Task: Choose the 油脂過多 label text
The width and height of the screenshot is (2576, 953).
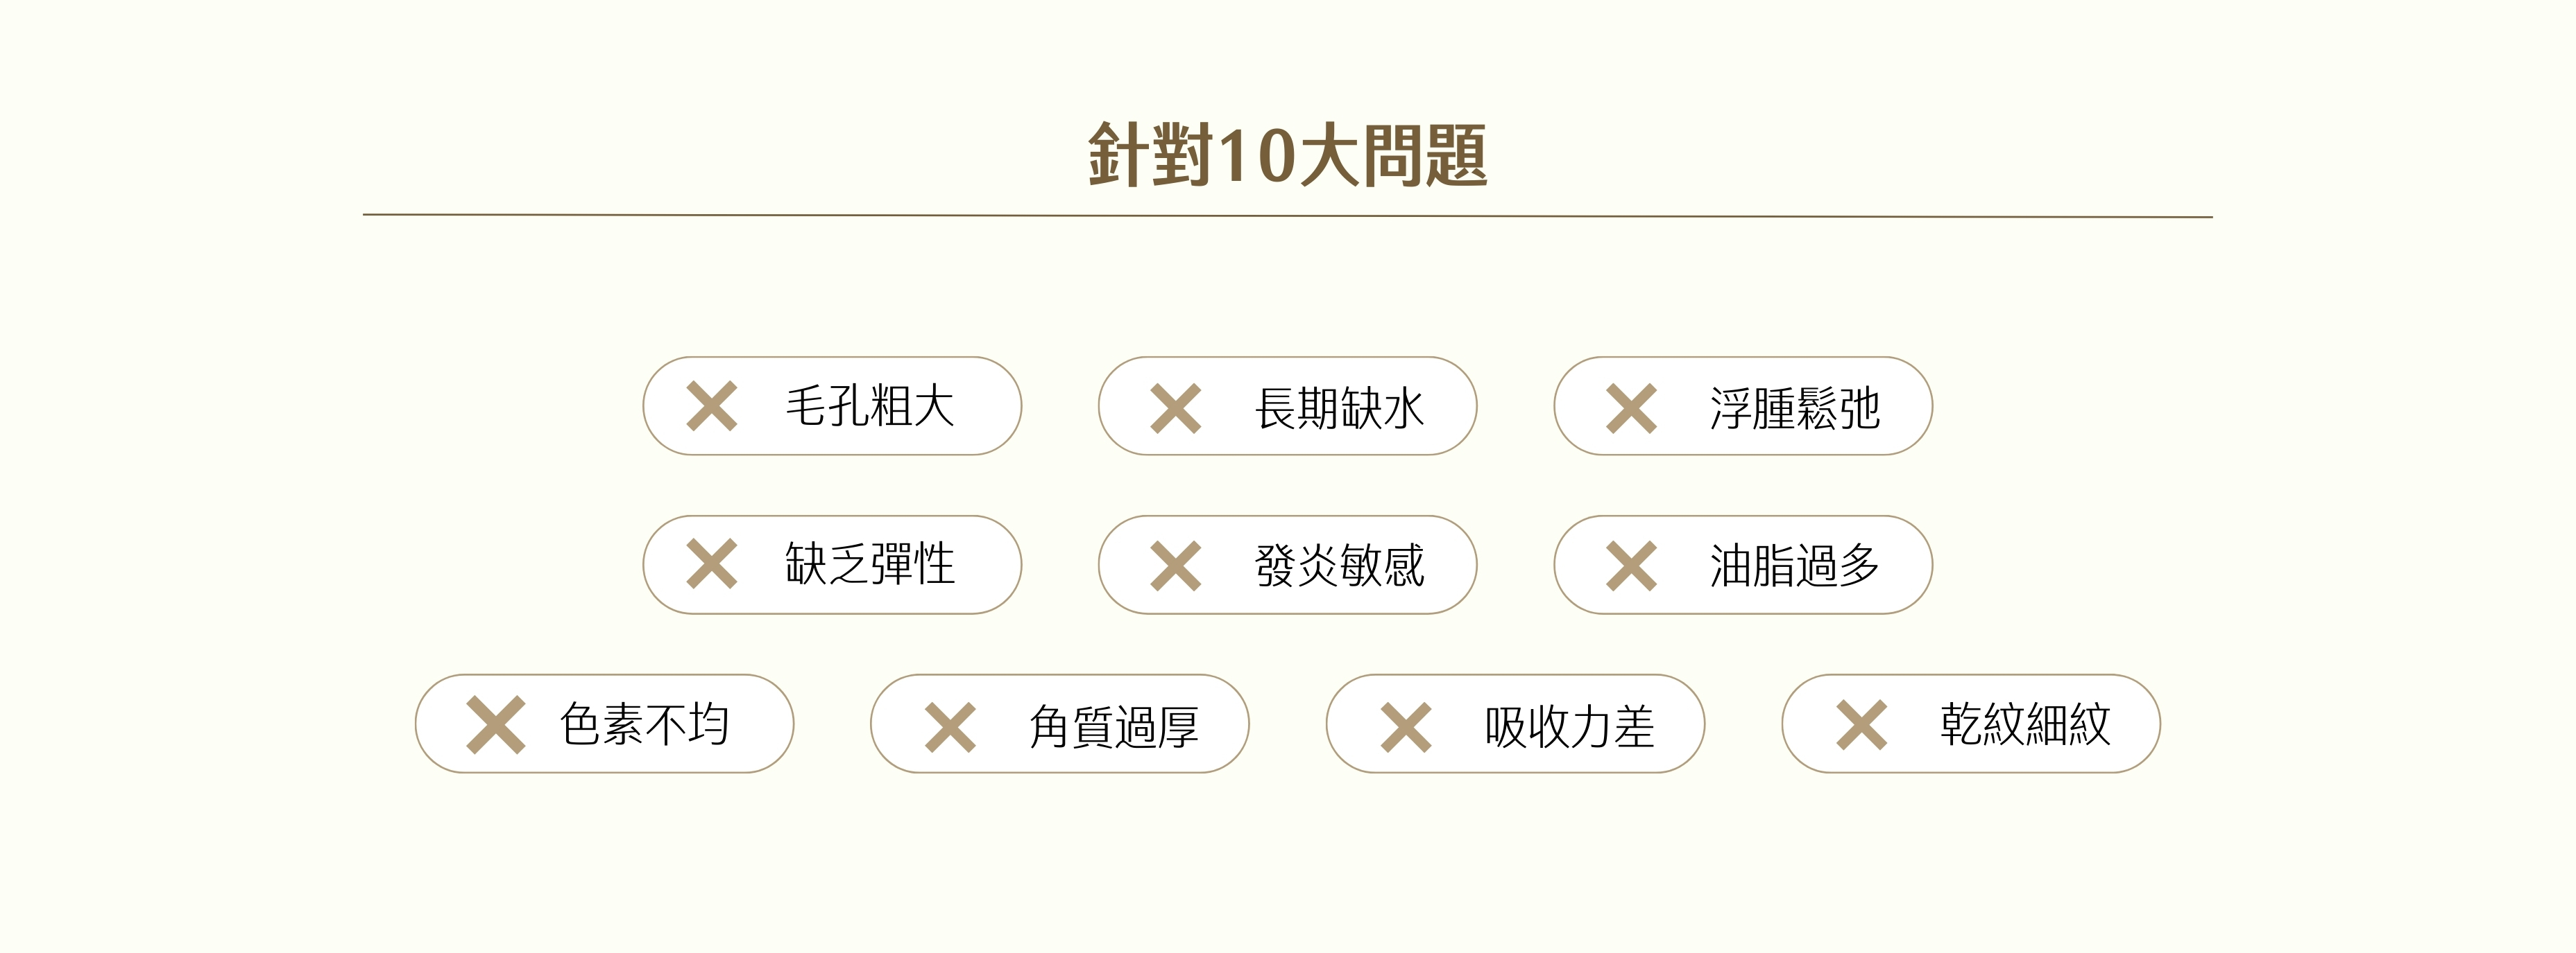Action: 1795,566
